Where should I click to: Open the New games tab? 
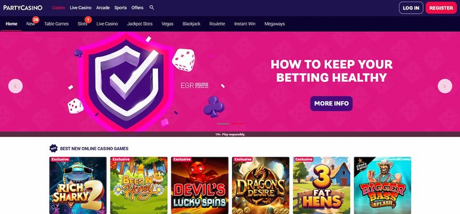click(31, 24)
